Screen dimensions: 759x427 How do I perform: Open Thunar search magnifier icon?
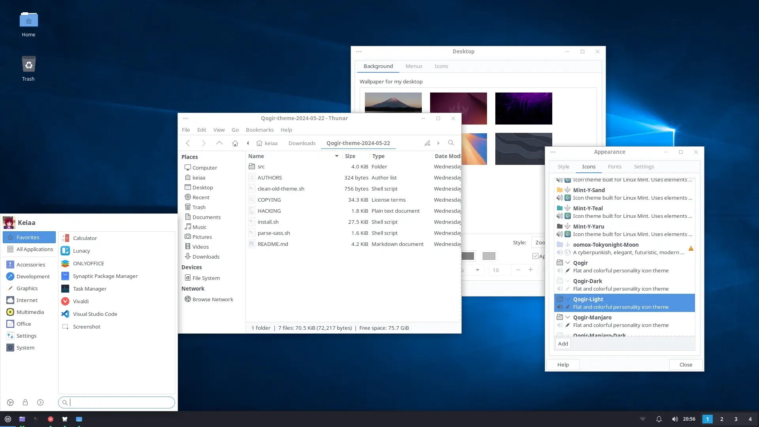(x=451, y=143)
